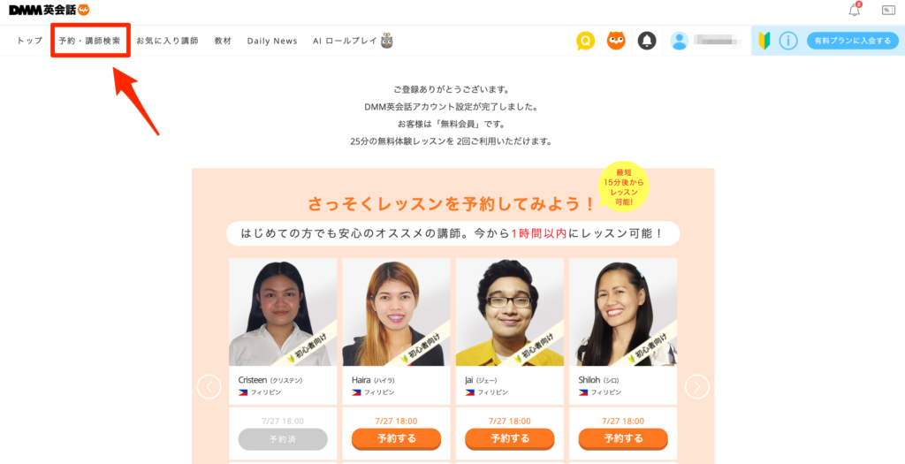Click the green-yellow beginner mark icon
This screenshot has height=464, width=905.
pos(764,41)
